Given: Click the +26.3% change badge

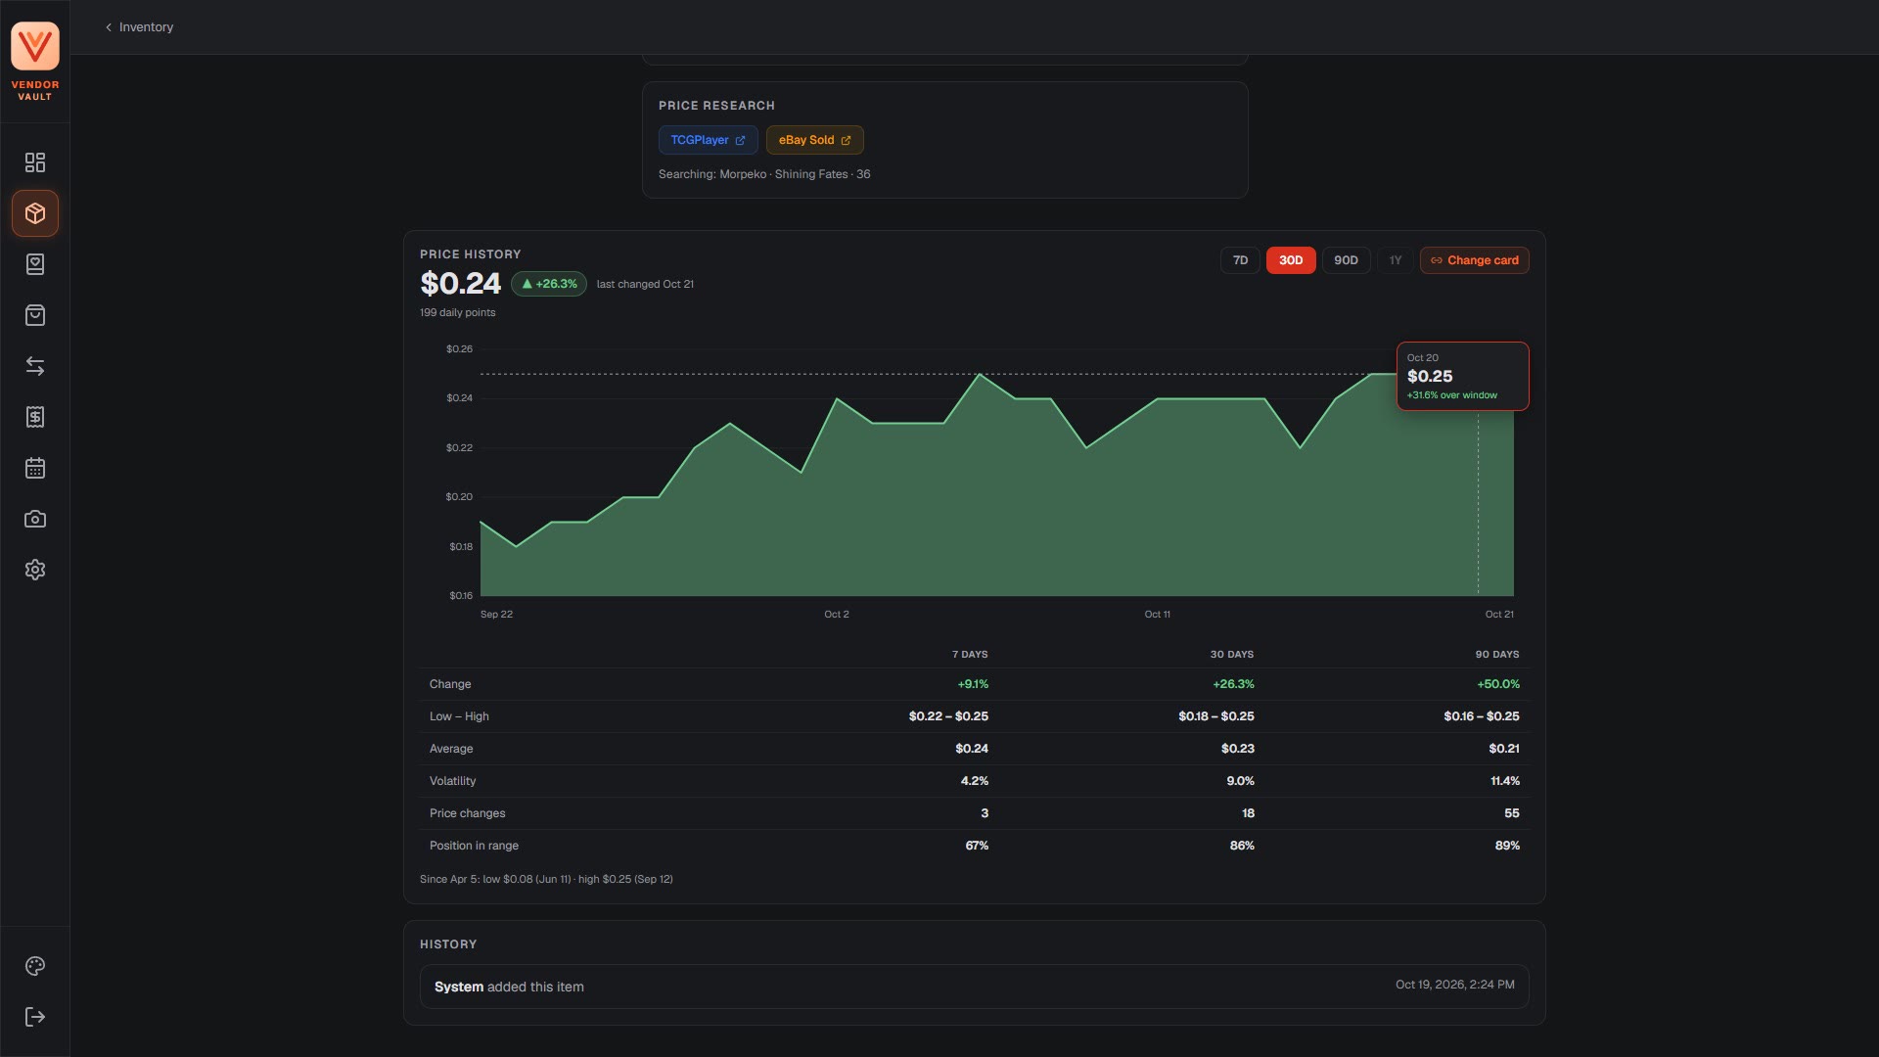Looking at the screenshot, I should pyautogui.click(x=548, y=284).
